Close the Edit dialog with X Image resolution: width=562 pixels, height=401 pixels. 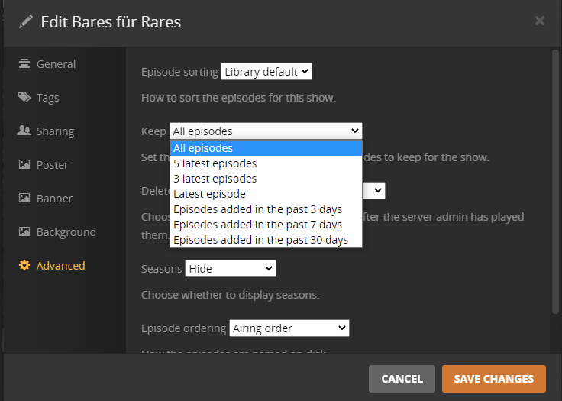coord(539,21)
